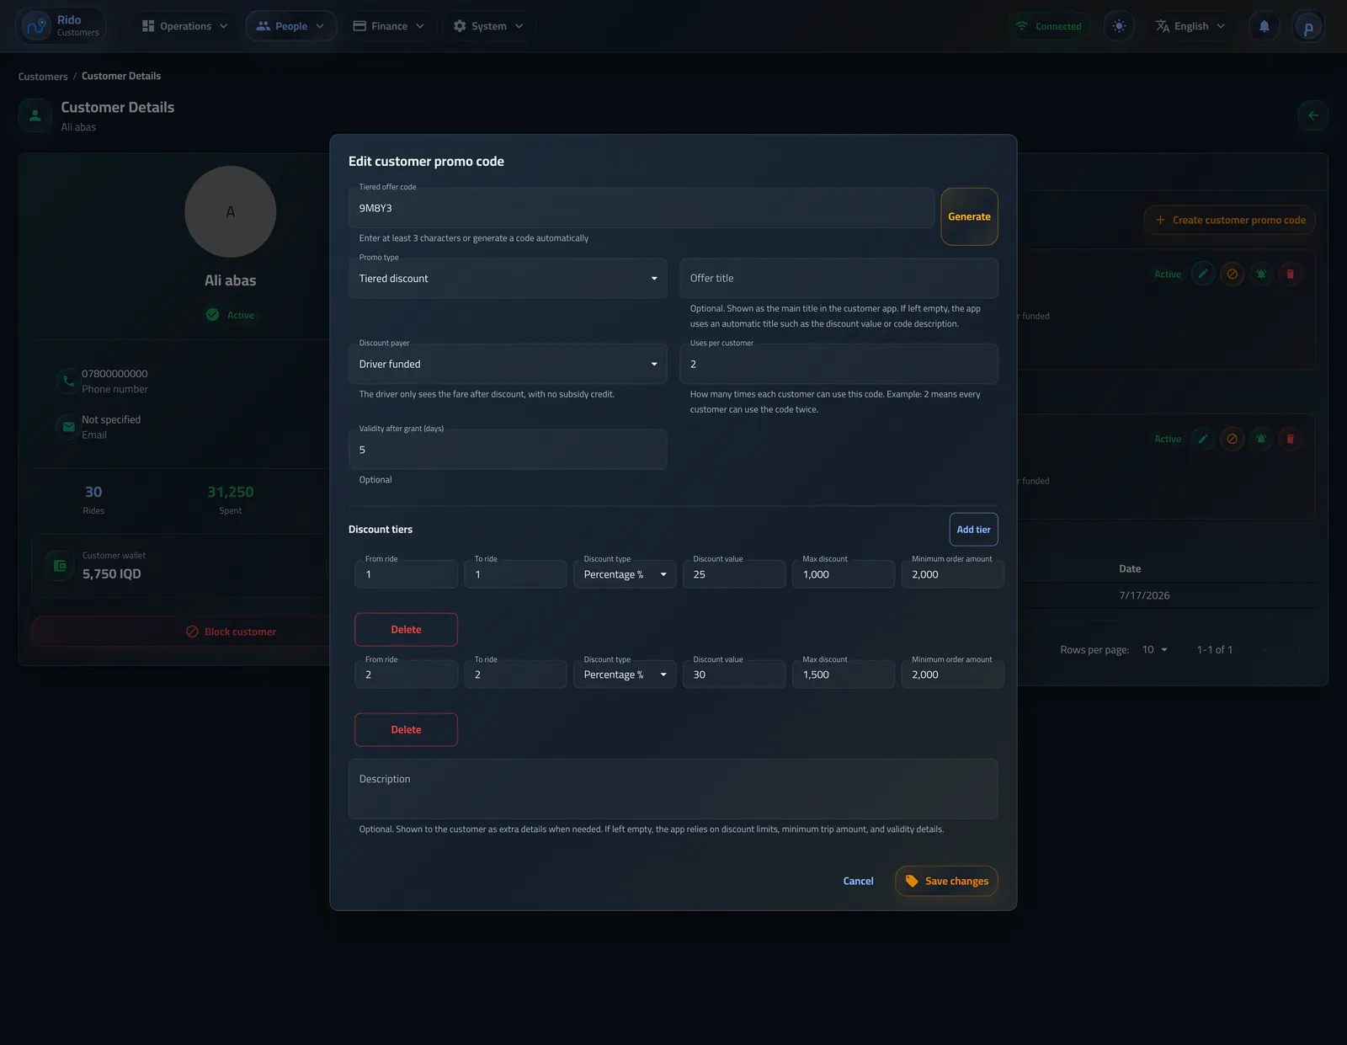
Task: Click the 31,250 Spent value
Action: click(x=231, y=492)
